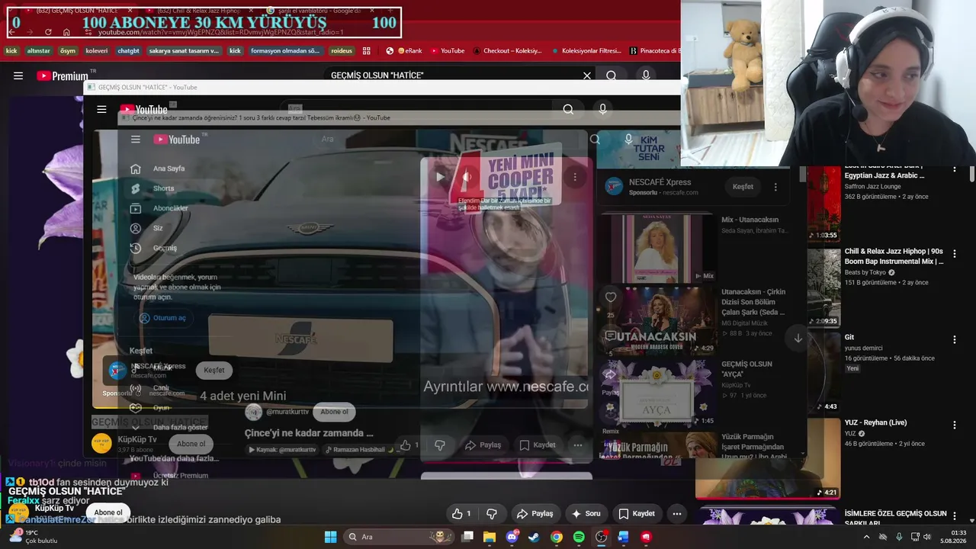The width and height of the screenshot is (976, 549).
Task: Open the weather widget showing 19°C
Action: click(34, 537)
